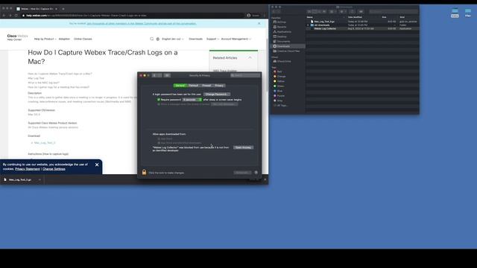This screenshot has width=477, height=268.
Task: Click the Security & Privacy search field
Action: pos(245,75)
